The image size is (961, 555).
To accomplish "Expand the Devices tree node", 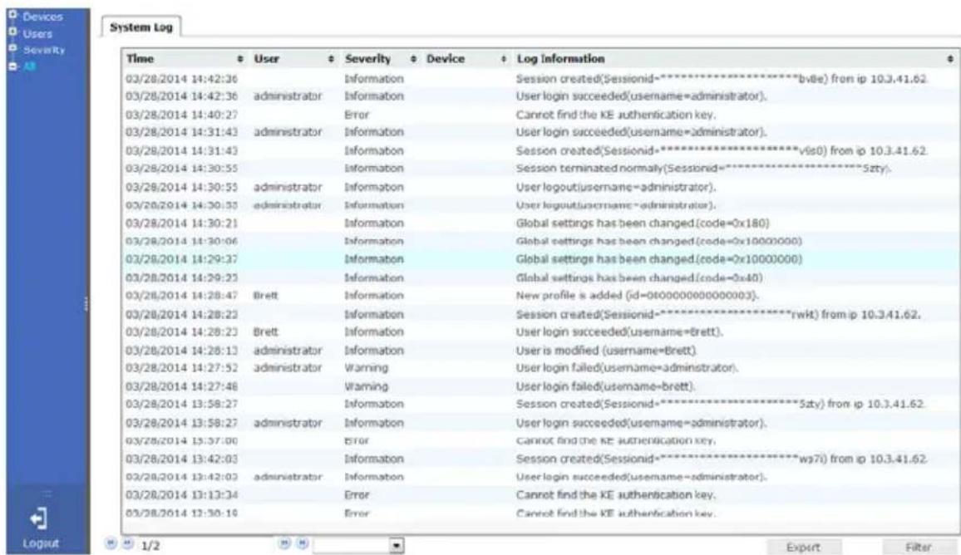I will [12, 15].
